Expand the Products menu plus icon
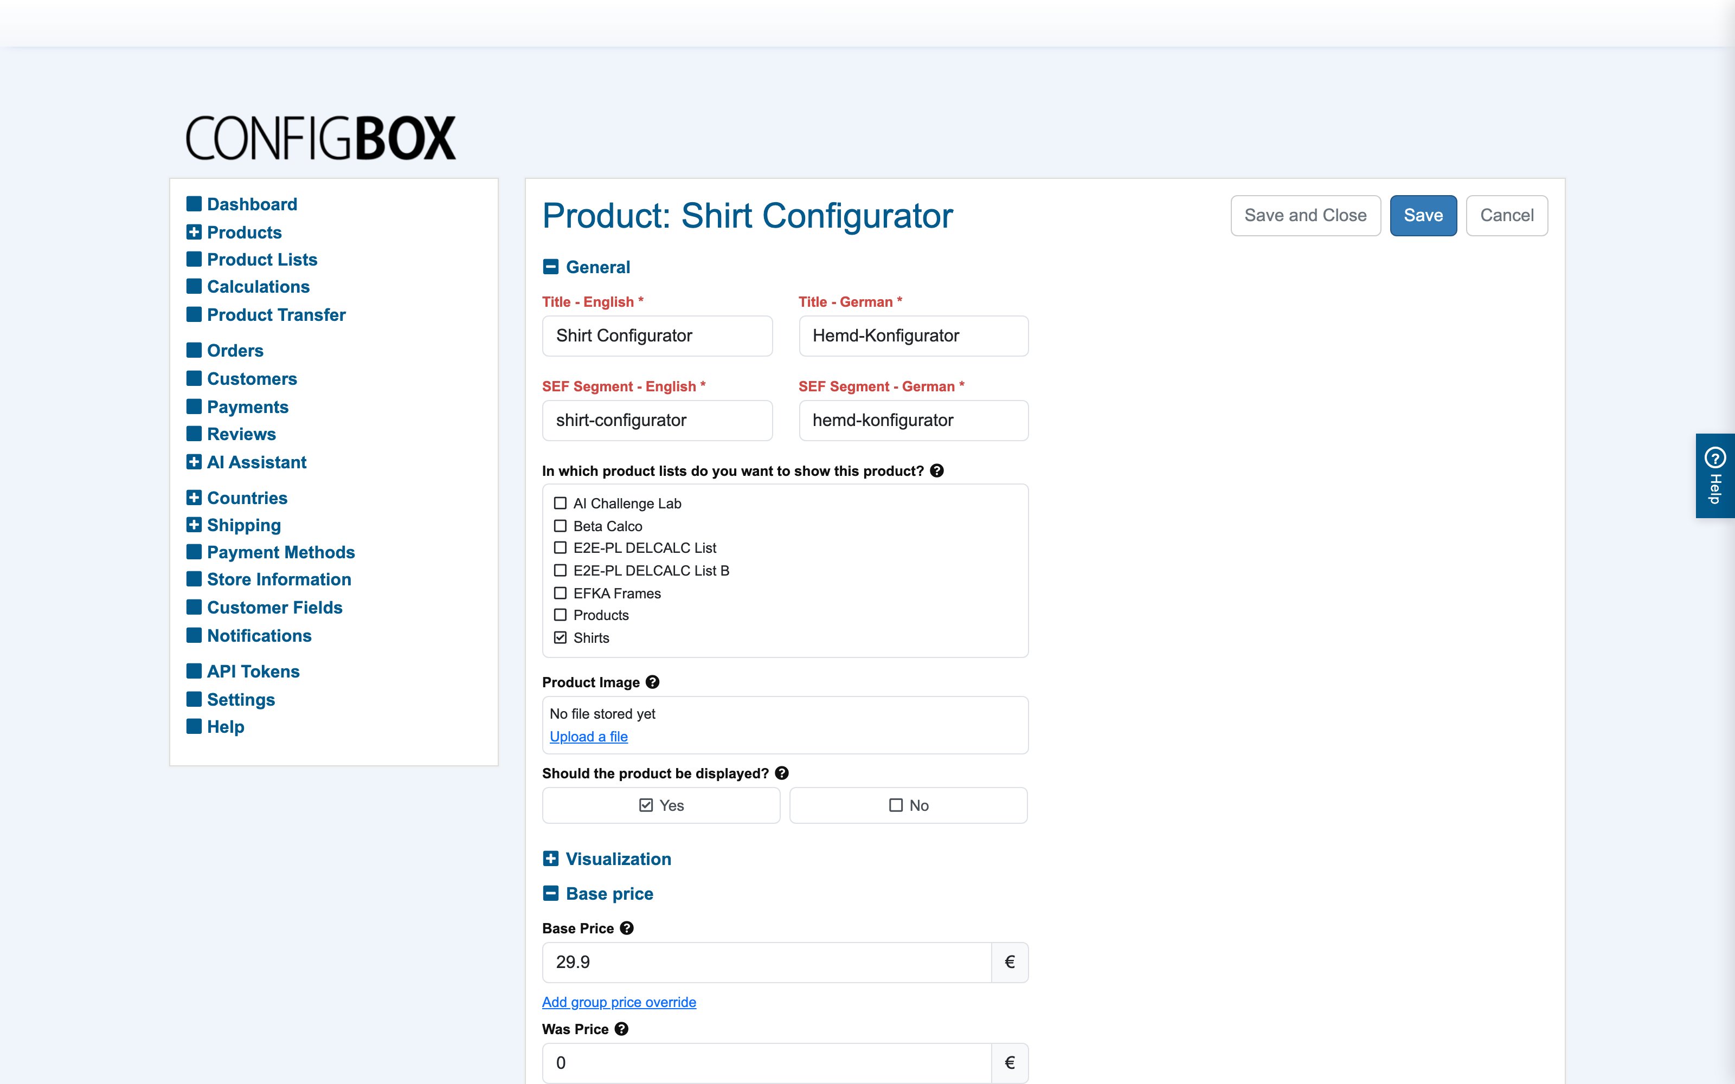Screen dimensions: 1735x1084 194,233
